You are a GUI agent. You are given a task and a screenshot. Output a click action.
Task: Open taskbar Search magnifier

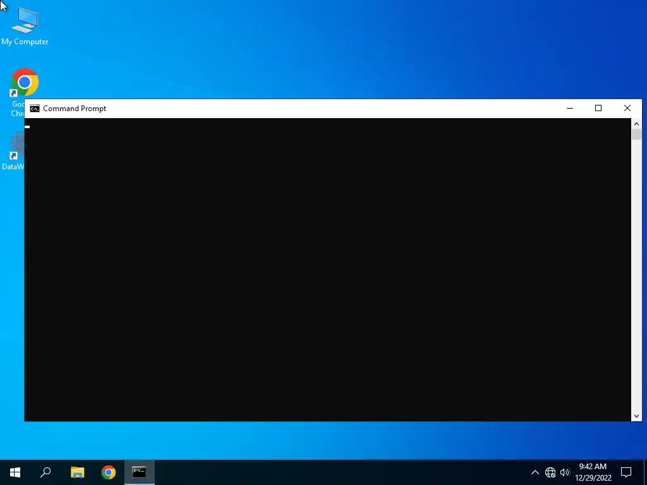(x=45, y=472)
